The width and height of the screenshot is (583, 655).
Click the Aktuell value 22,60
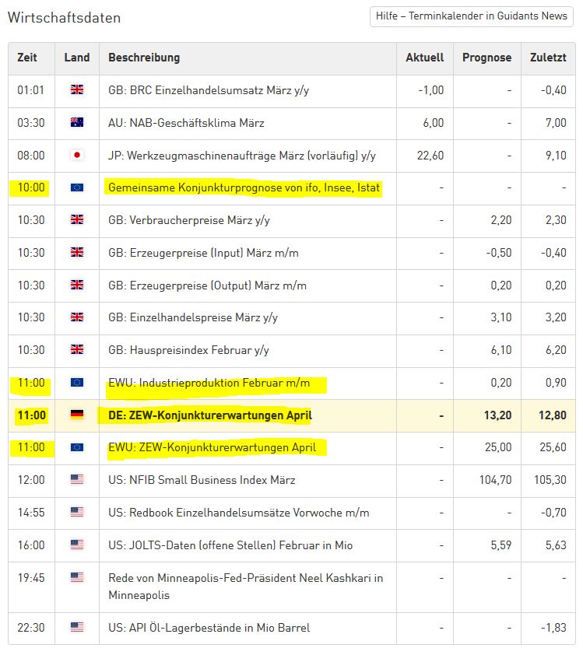[430, 156]
